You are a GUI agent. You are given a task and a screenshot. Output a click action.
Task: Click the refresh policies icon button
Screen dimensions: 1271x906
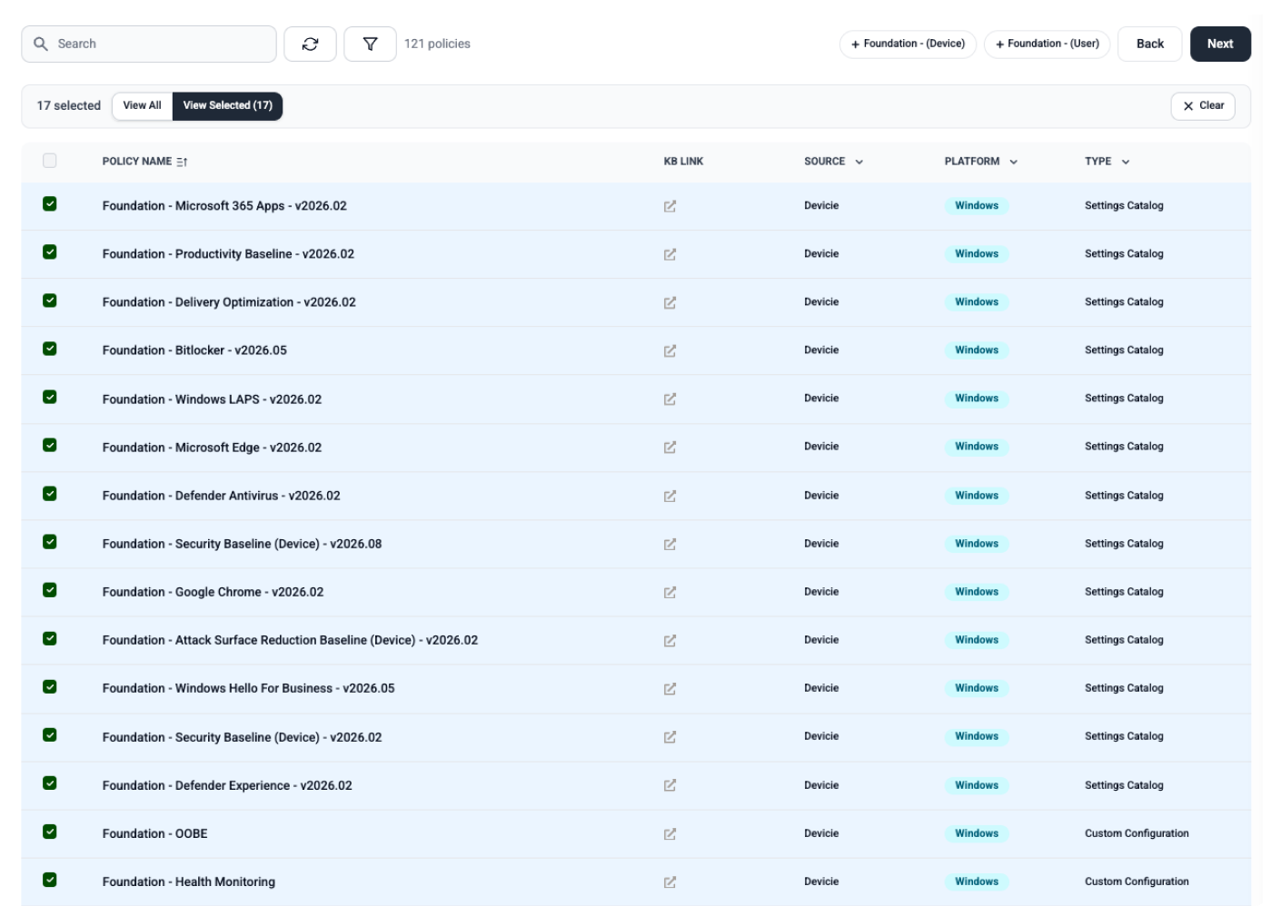coord(310,44)
